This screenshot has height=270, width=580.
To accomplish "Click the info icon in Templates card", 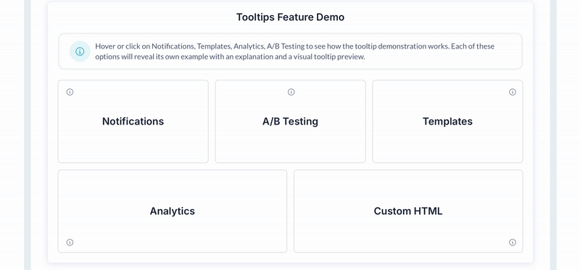I will 513,92.
